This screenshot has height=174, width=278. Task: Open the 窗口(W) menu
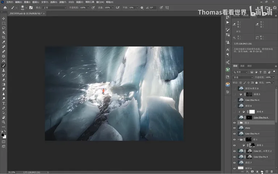(100, 2)
